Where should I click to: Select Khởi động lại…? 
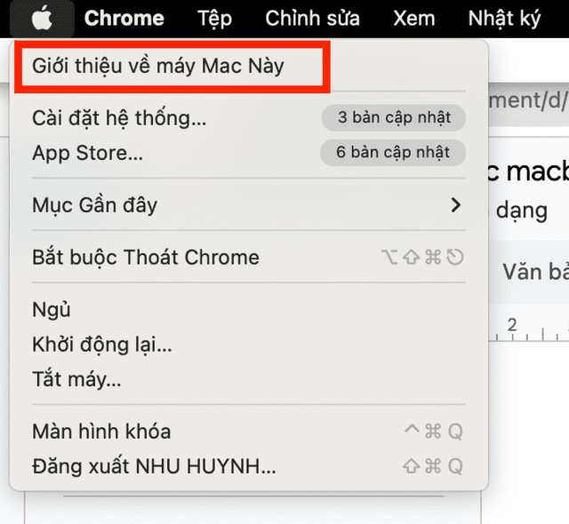249,345
